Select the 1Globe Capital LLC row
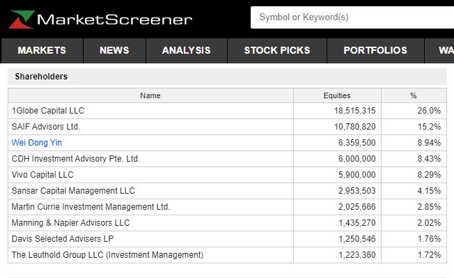The image size is (454, 278). click(227, 111)
